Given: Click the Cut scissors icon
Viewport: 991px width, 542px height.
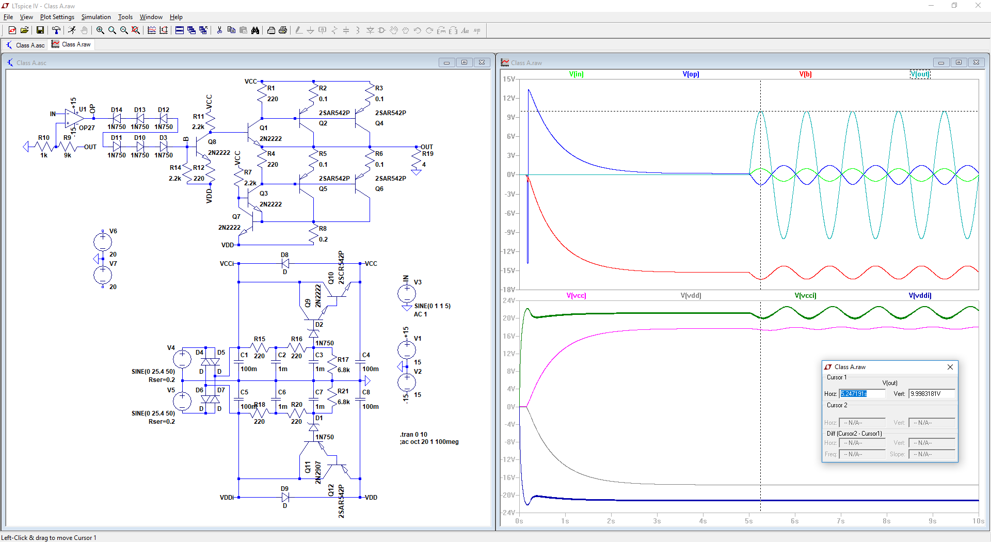Looking at the screenshot, I should (x=219, y=30).
